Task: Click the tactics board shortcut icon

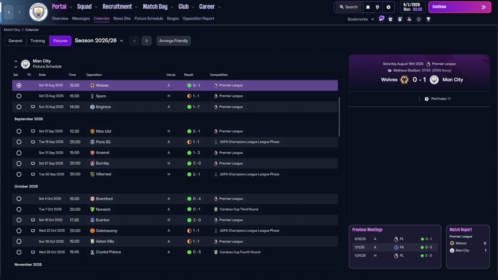Action: click(x=400, y=19)
